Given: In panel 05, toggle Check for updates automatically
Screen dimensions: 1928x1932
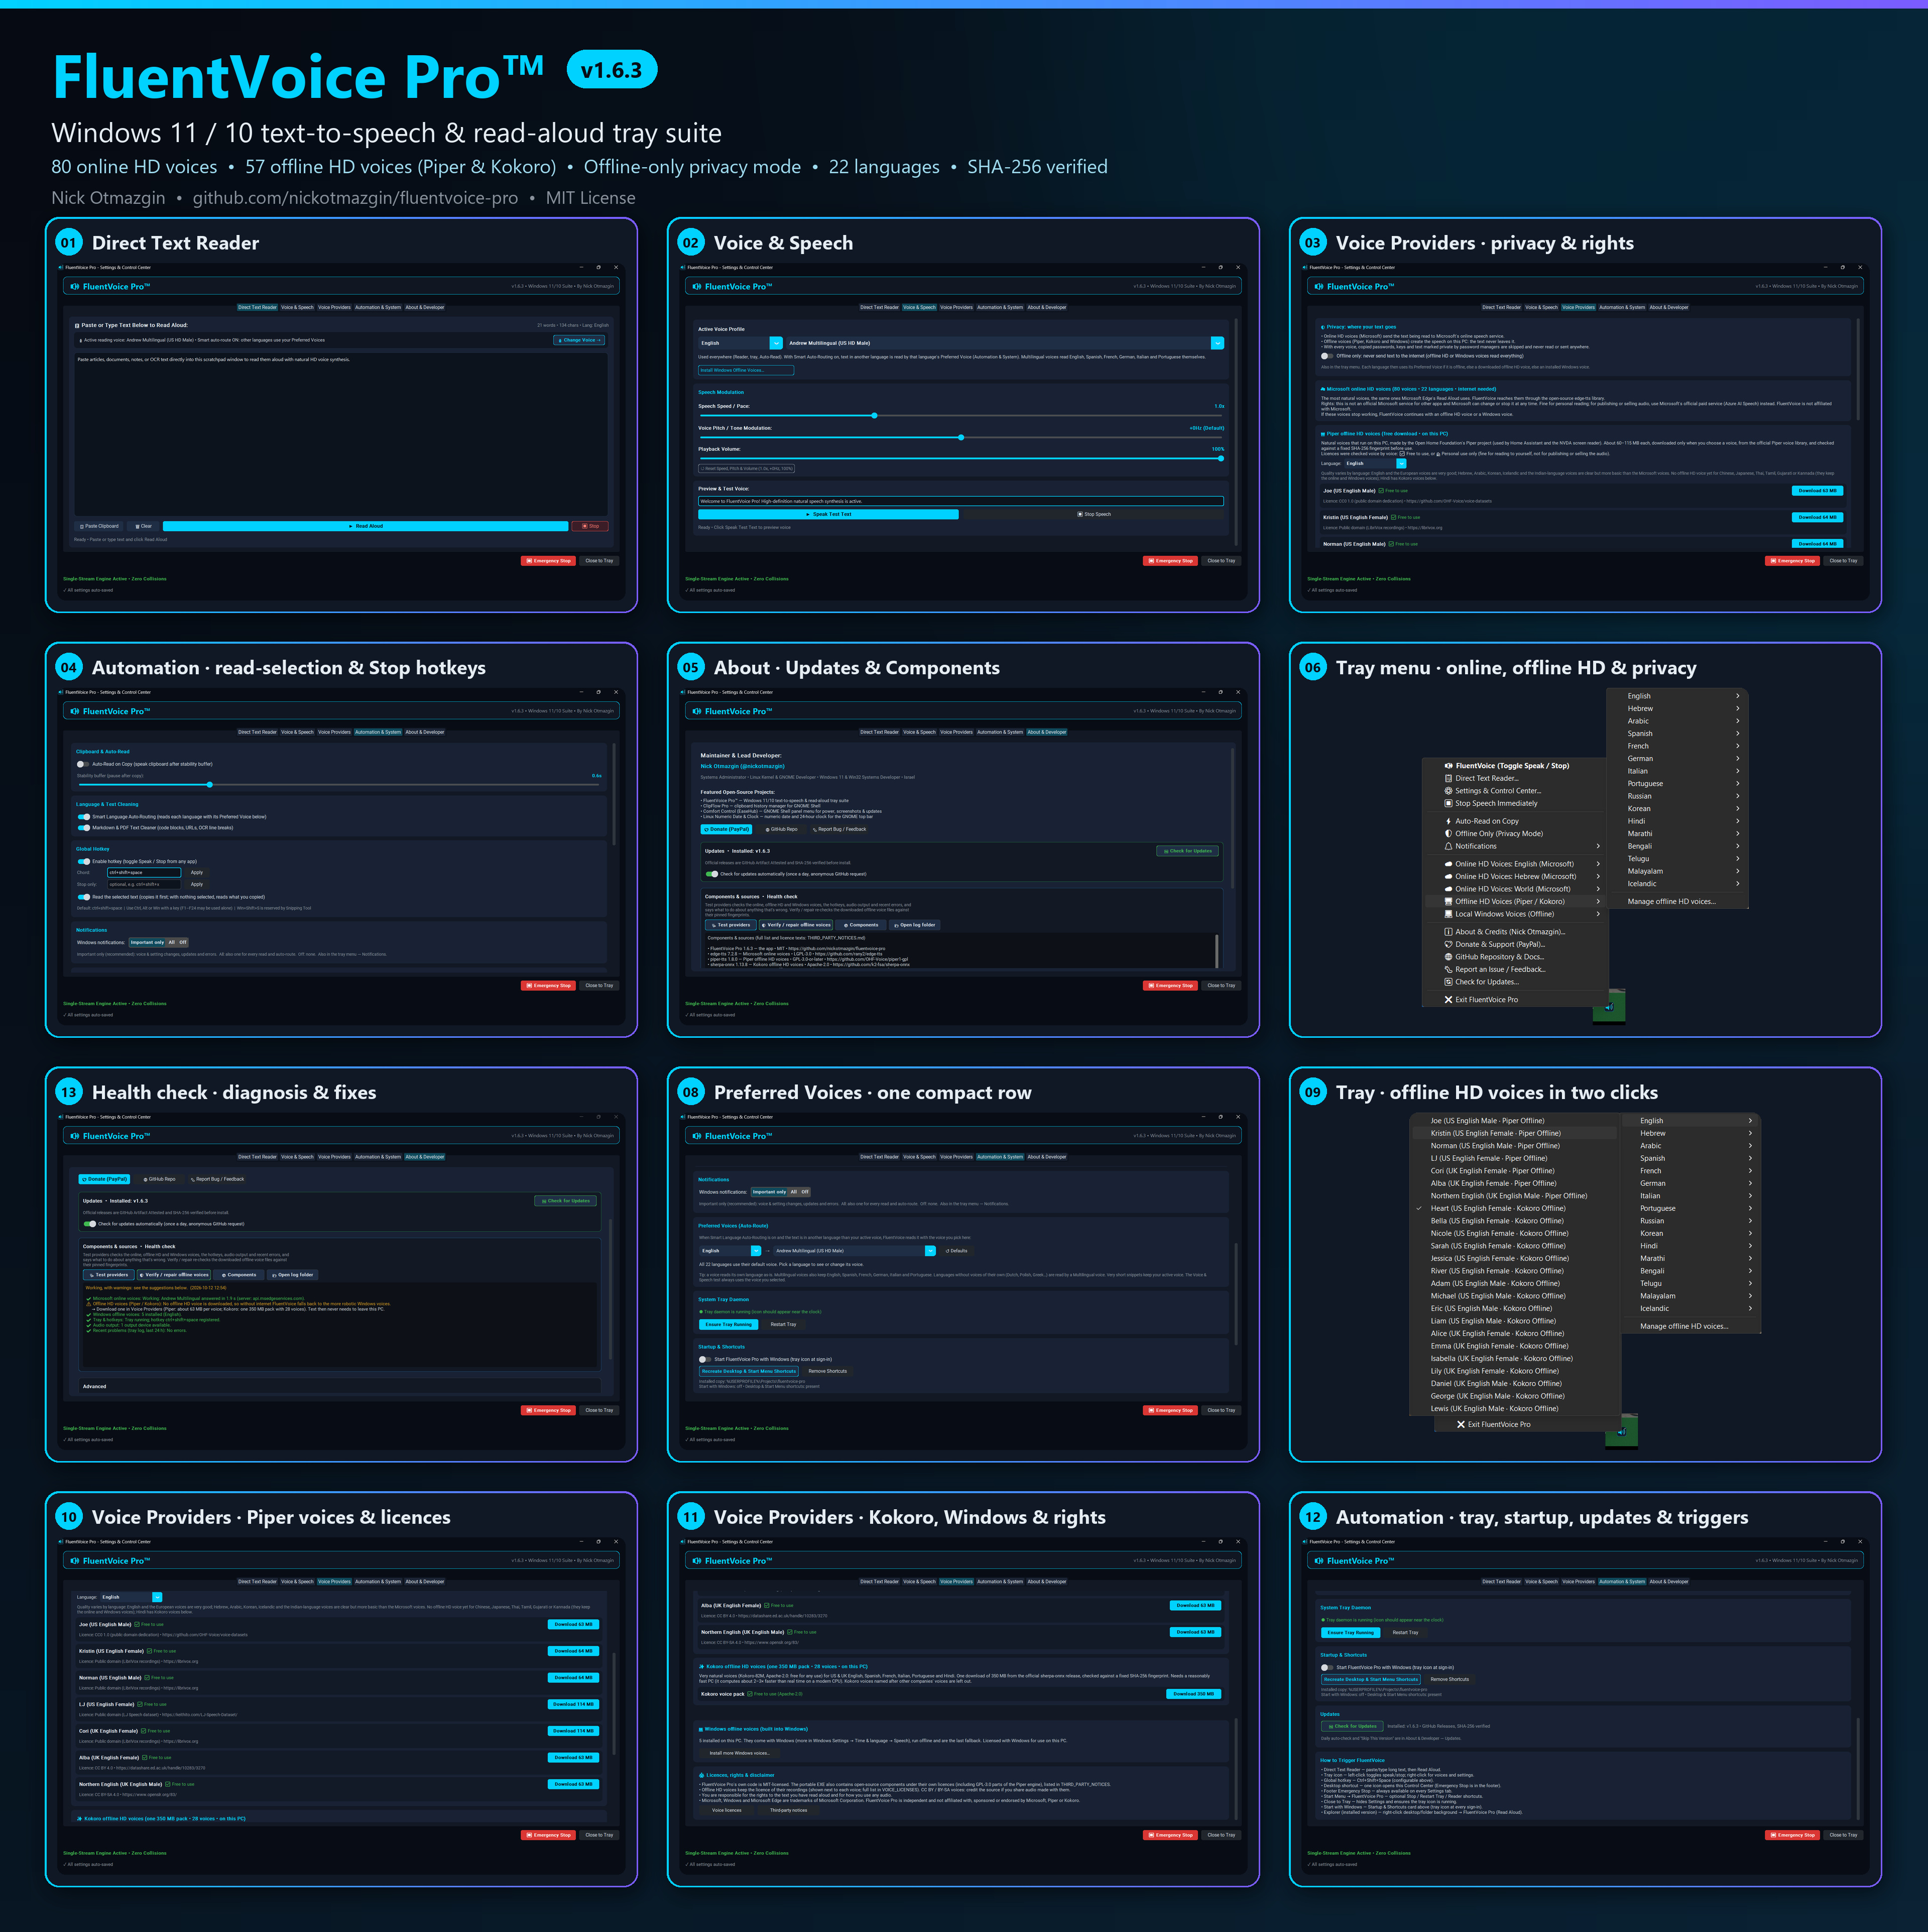Looking at the screenshot, I should pyautogui.click(x=711, y=874).
